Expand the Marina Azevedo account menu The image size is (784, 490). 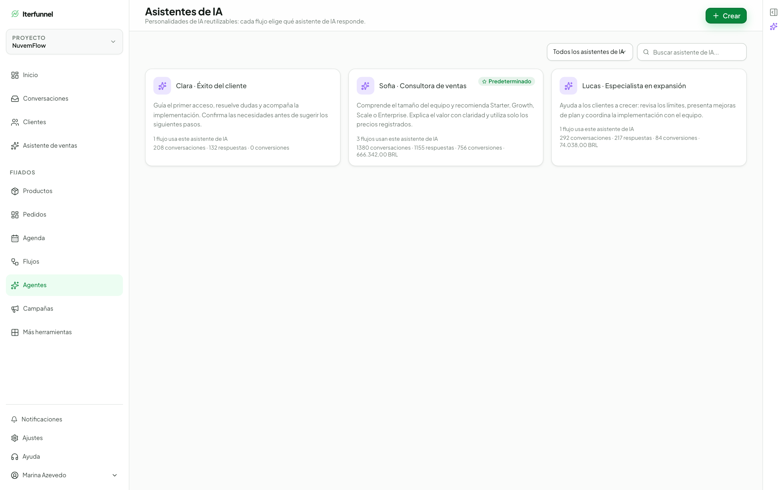tap(64, 475)
